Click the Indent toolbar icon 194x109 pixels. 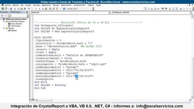163,9
